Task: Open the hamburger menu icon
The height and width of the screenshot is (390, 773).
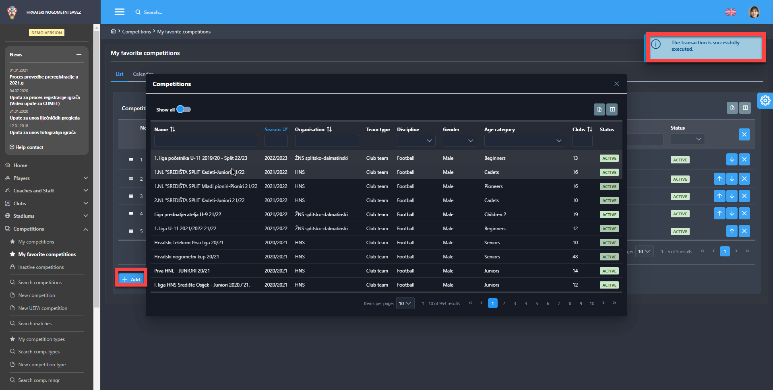Action: (120, 12)
